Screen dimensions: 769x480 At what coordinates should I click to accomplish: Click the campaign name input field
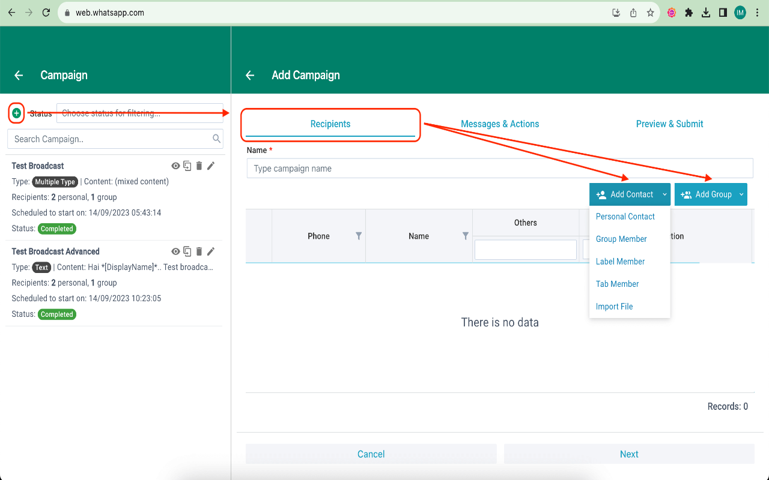[499, 169]
